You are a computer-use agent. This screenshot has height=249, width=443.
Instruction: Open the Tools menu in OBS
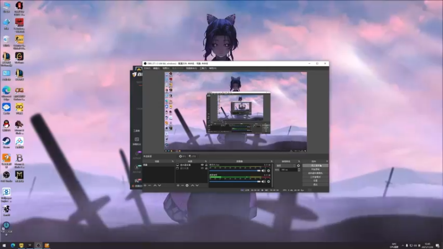tap(203, 68)
